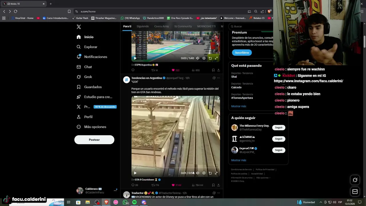Open Explorar in the sidebar
The height and width of the screenshot is (206, 366).
tap(87, 47)
